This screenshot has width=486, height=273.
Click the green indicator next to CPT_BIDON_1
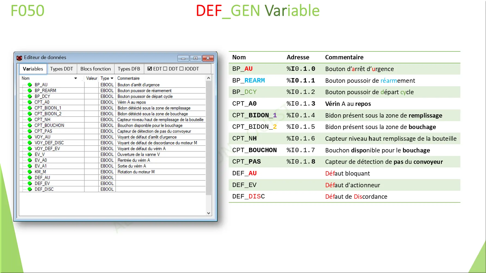[x=29, y=108]
